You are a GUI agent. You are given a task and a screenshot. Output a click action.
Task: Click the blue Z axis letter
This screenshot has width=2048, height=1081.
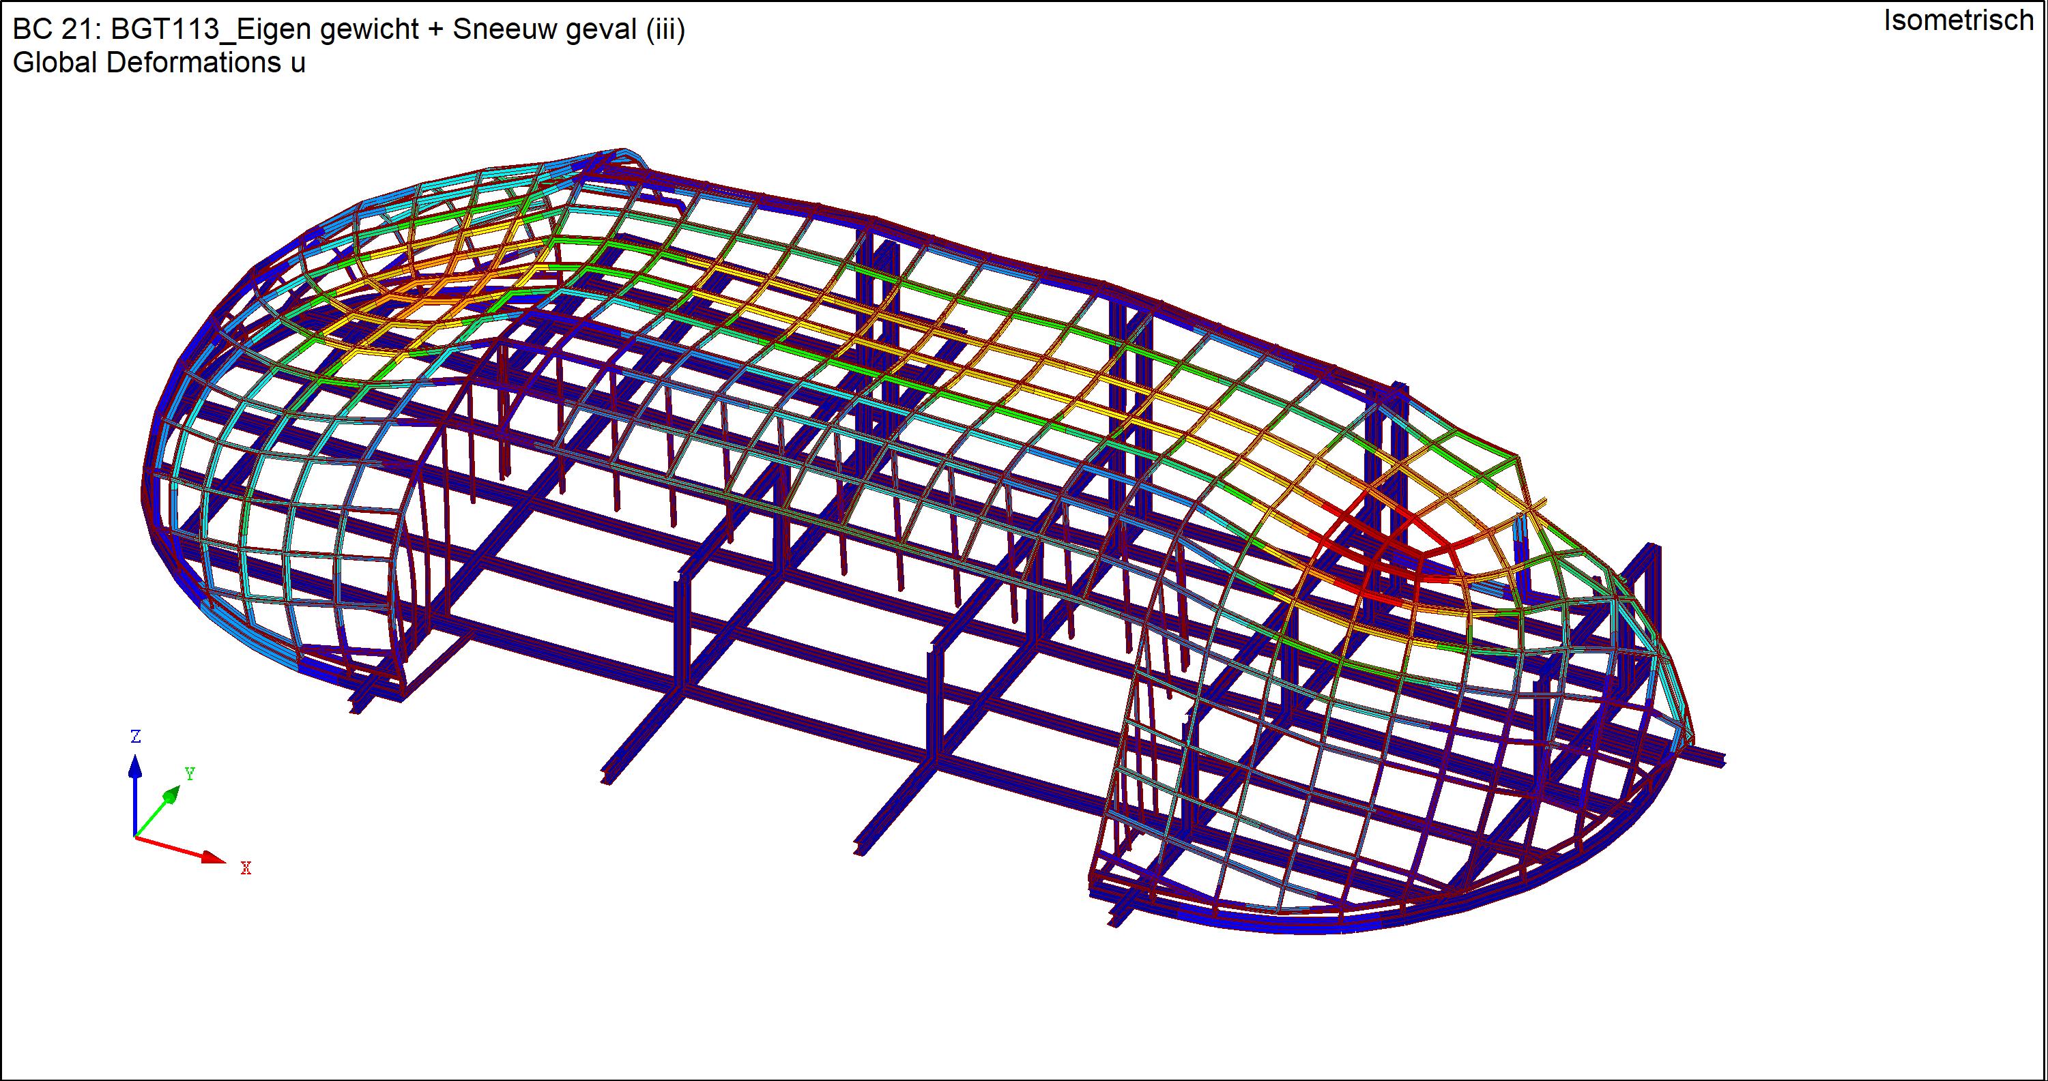click(x=135, y=737)
